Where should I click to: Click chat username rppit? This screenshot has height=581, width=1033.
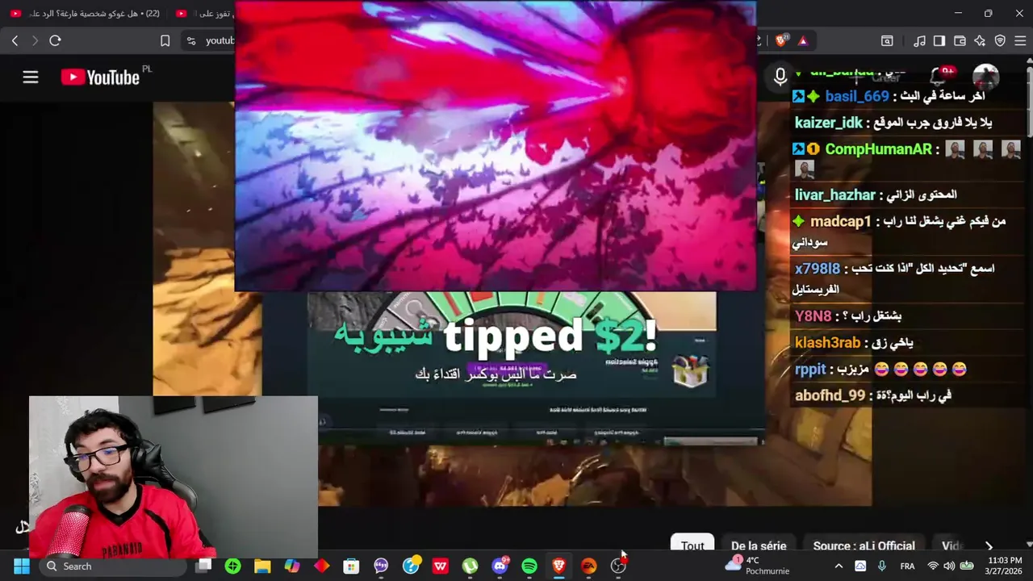811,369
